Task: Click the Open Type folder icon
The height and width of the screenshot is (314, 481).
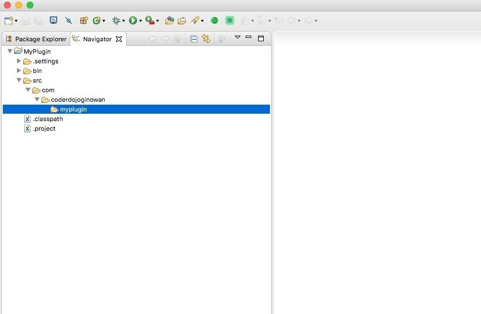Action: coord(169,20)
